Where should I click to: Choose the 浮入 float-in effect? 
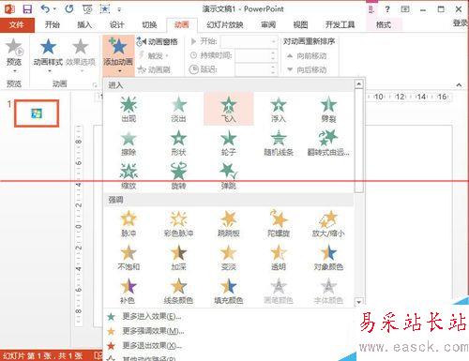[279, 109]
